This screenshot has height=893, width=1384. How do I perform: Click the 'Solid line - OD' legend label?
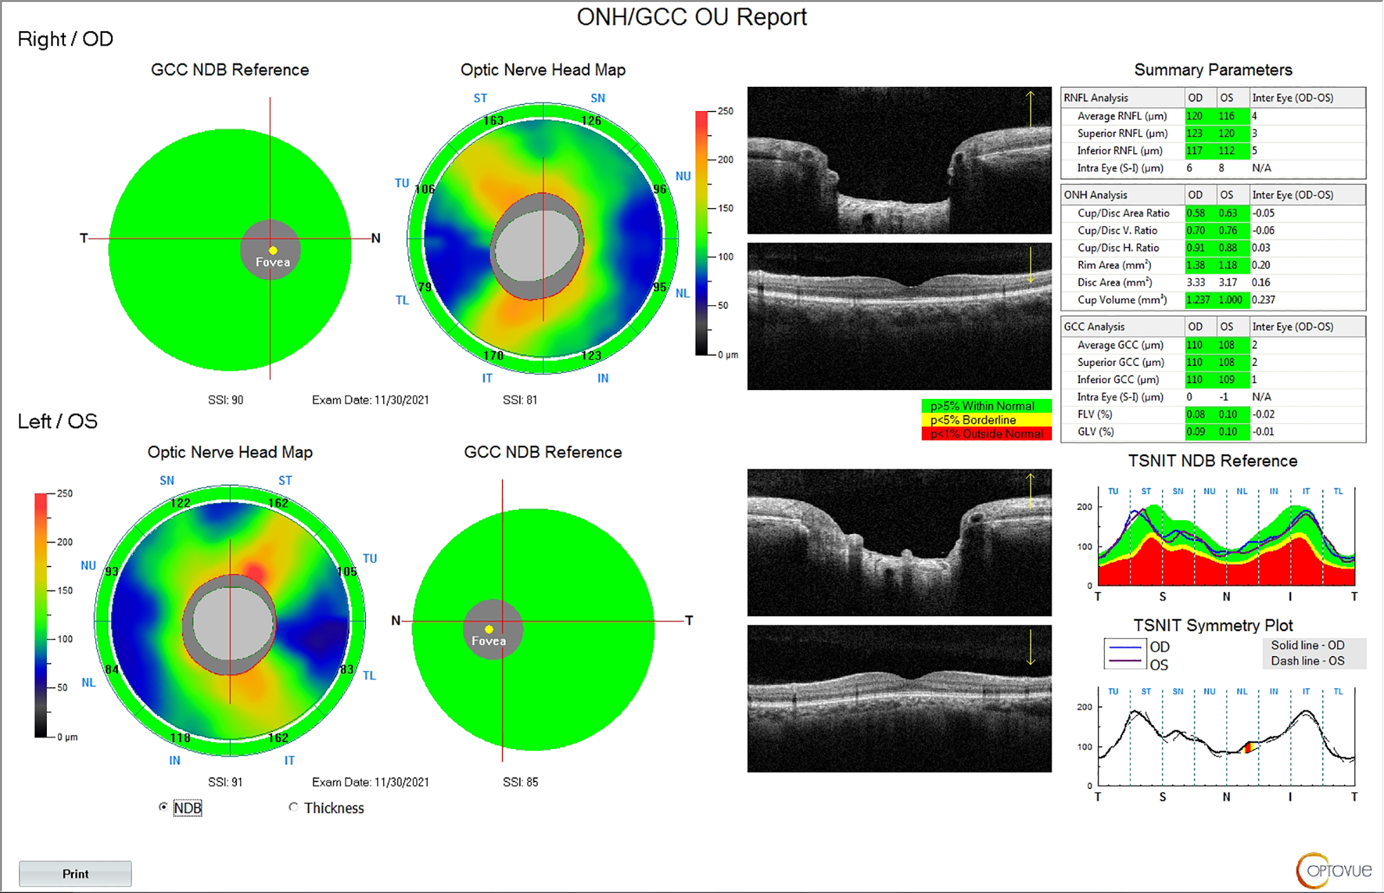point(1307,645)
